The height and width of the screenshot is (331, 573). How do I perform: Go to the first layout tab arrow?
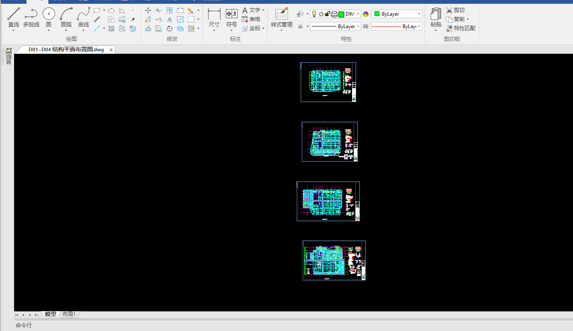point(17,315)
